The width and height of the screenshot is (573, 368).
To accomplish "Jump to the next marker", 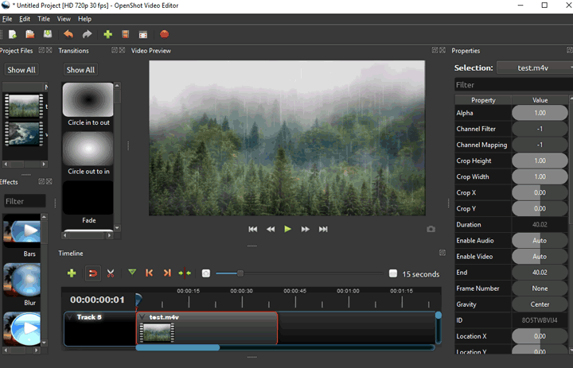I will point(167,273).
